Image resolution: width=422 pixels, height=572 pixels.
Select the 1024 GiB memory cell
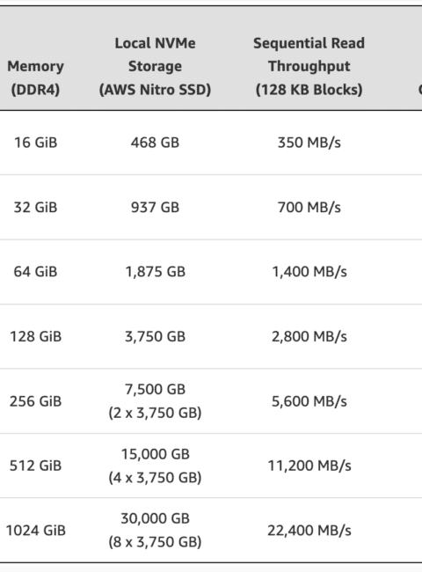click(x=35, y=531)
